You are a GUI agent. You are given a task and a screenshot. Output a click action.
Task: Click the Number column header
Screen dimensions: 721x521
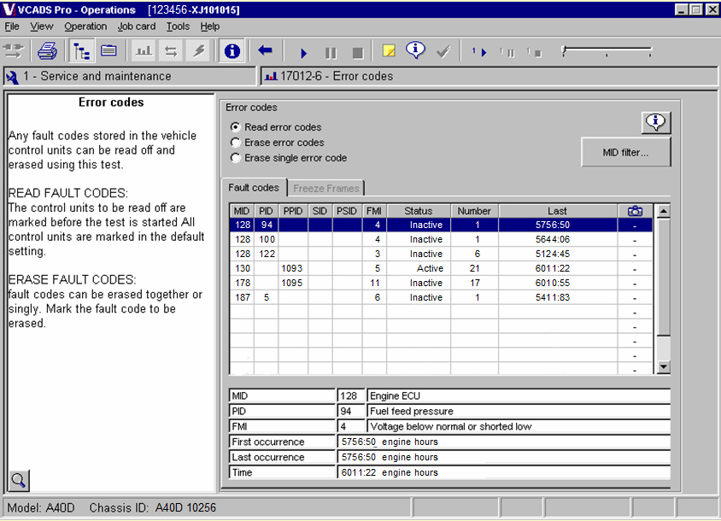point(474,211)
